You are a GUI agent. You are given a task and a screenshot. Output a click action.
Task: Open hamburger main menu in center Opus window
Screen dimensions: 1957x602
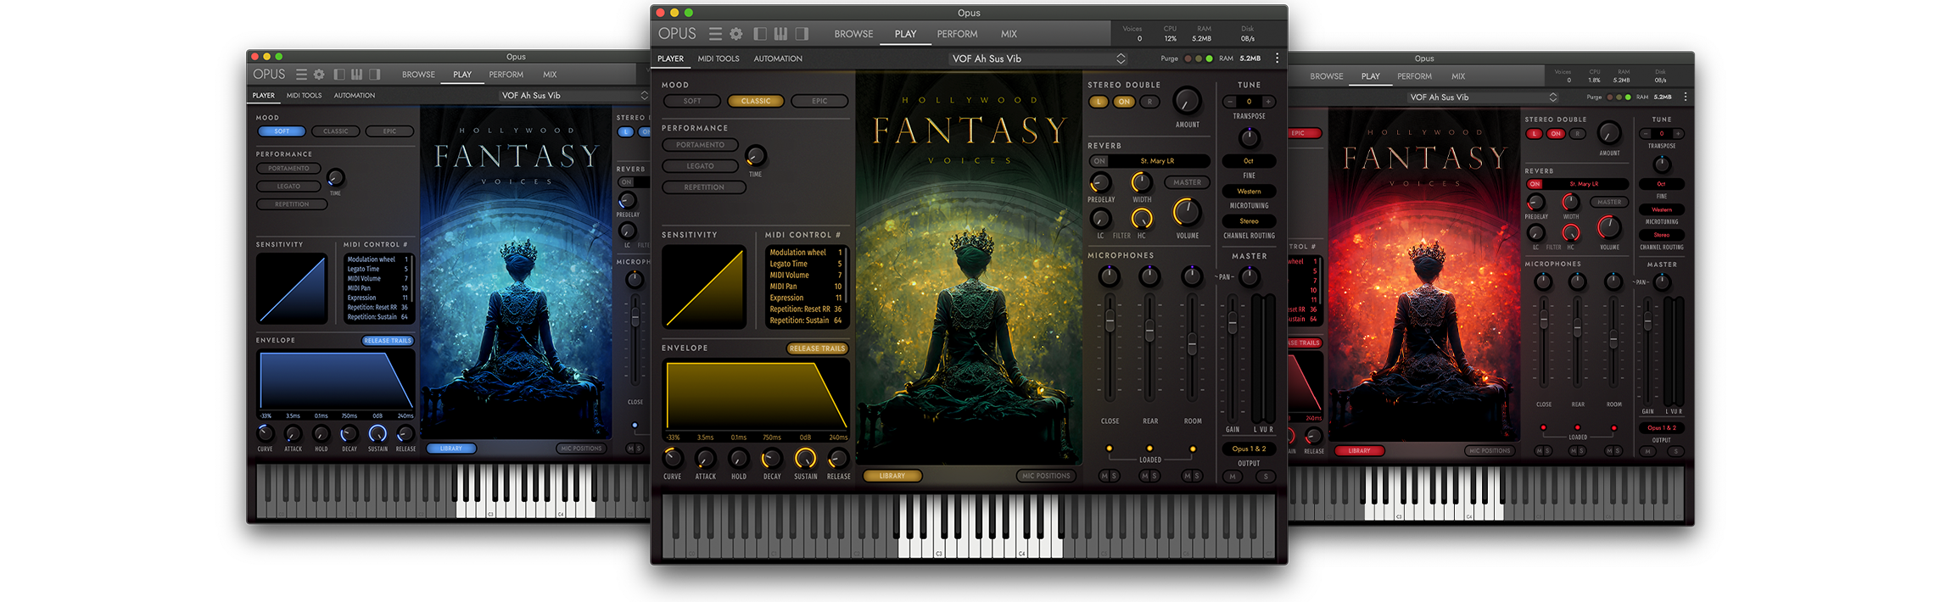point(715,34)
